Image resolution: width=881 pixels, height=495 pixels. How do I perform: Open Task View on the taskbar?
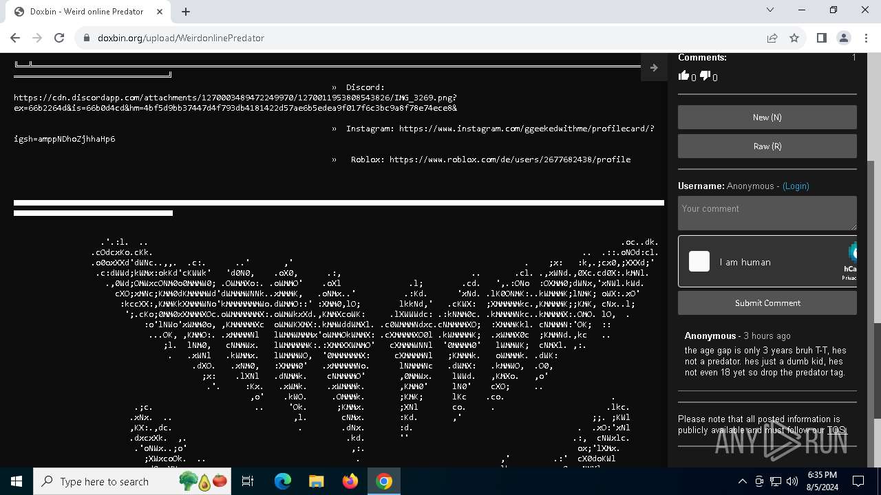click(248, 481)
